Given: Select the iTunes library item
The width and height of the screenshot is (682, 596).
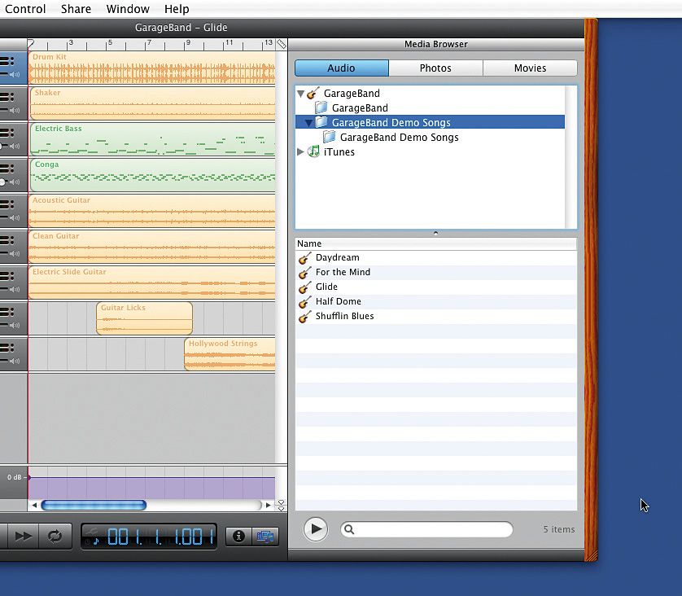Looking at the screenshot, I should (331, 151).
